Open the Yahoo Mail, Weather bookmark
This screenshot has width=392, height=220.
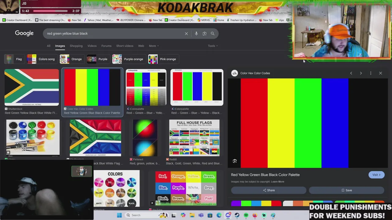(98, 20)
